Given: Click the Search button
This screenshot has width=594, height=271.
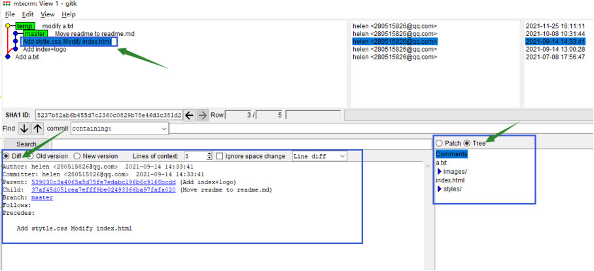Looking at the screenshot, I should [x=27, y=144].
